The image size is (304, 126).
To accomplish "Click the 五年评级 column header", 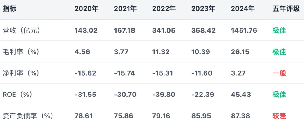I will [x=286, y=9].
